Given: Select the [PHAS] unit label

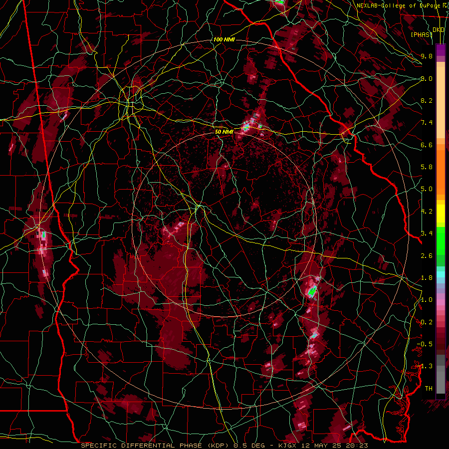Looking at the screenshot, I should [422, 34].
